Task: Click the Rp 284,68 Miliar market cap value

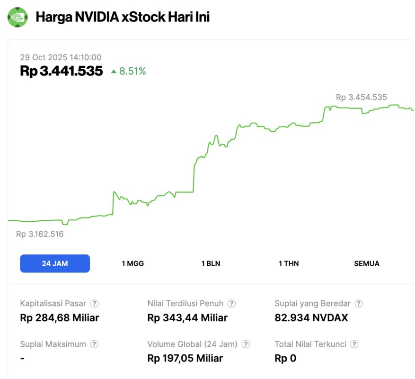Action: [60, 318]
